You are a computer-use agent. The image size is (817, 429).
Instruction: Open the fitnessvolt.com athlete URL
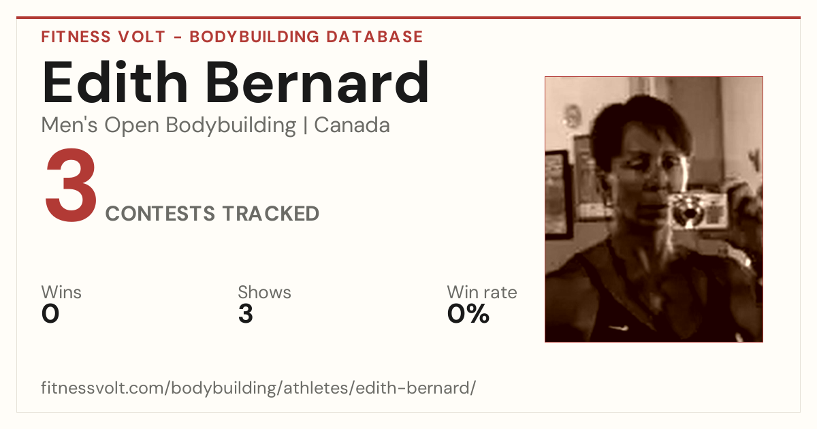(259, 388)
